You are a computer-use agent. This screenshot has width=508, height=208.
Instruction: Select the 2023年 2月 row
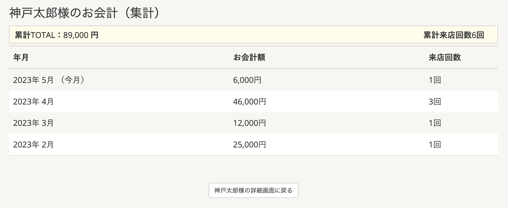tap(253, 144)
